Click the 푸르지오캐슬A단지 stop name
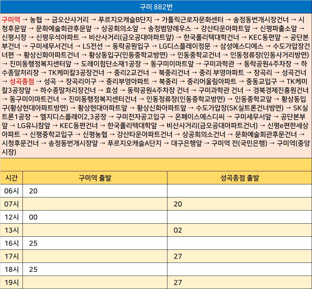 click(x=134, y=143)
